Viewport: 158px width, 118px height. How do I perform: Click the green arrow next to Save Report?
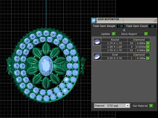point(146,34)
